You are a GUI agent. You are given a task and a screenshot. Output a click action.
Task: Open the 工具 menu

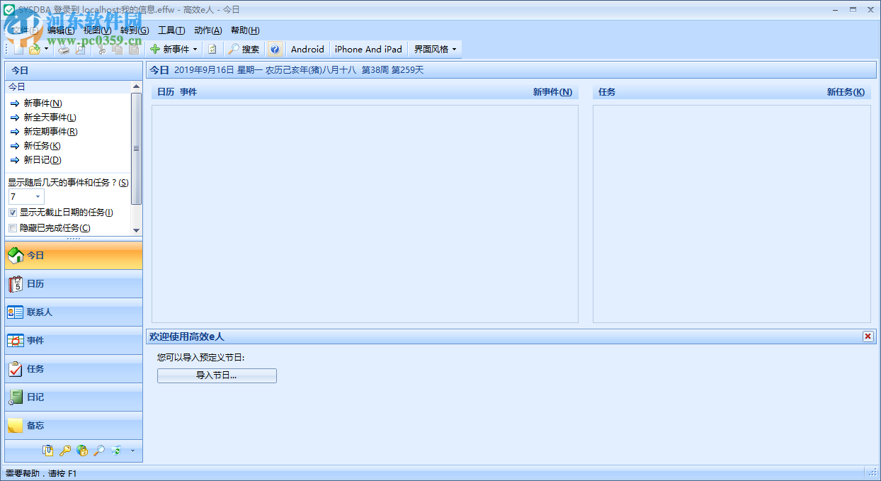click(x=172, y=30)
